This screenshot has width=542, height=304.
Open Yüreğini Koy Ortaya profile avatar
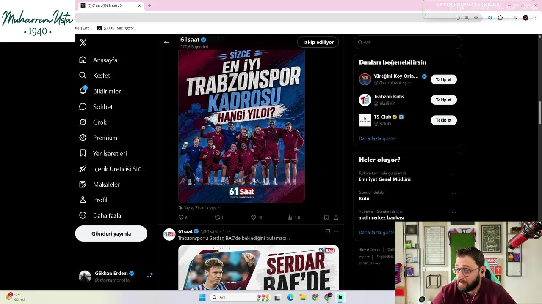365,79
